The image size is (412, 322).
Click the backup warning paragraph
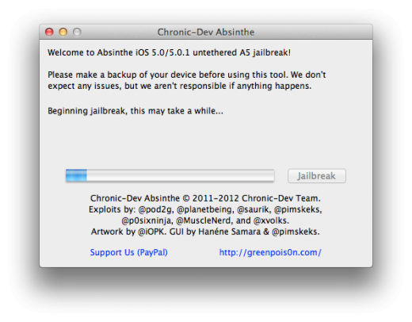click(x=187, y=80)
